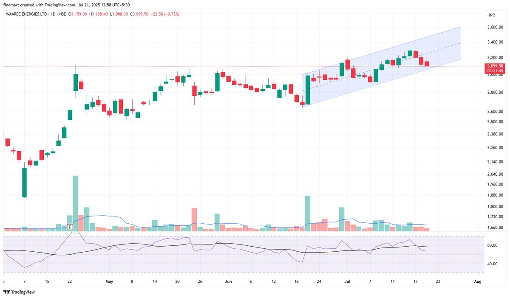Click the 'Aug' label on the time axis

[478, 281]
